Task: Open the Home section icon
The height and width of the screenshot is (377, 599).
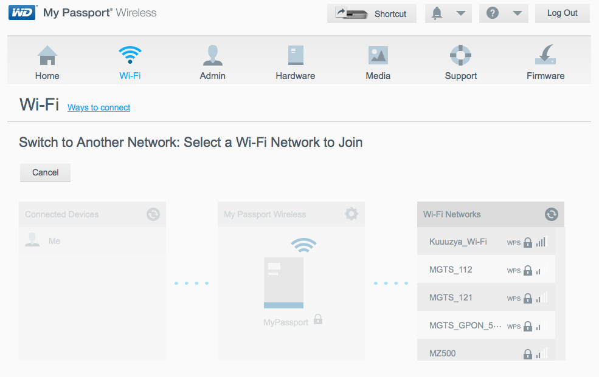Action: [47, 56]
